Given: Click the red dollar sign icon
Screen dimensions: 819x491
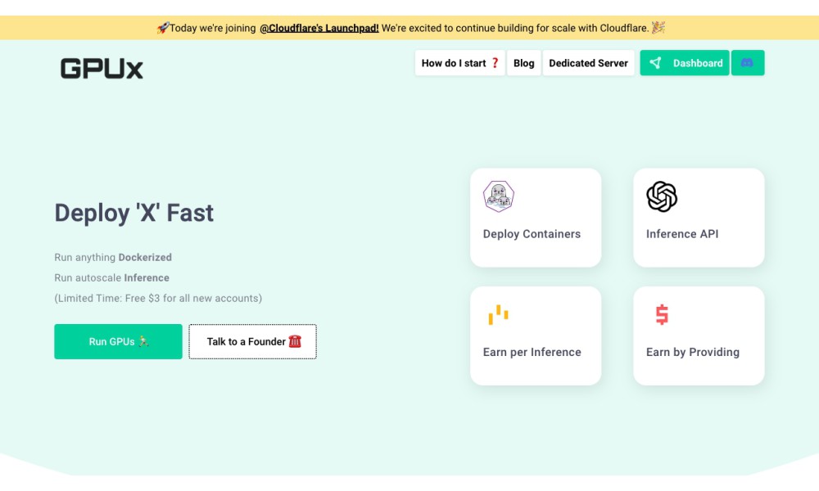Looking at the screenshot, I should 662,314.
